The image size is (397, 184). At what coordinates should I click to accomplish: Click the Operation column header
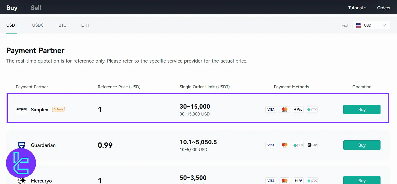(362, 87)
